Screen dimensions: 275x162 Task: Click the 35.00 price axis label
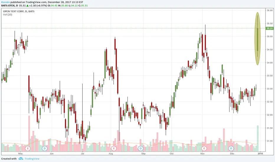point(270,37)
